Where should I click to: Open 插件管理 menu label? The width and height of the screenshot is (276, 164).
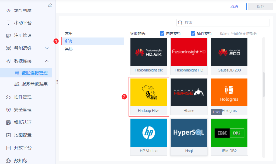[x=23, y=97]
